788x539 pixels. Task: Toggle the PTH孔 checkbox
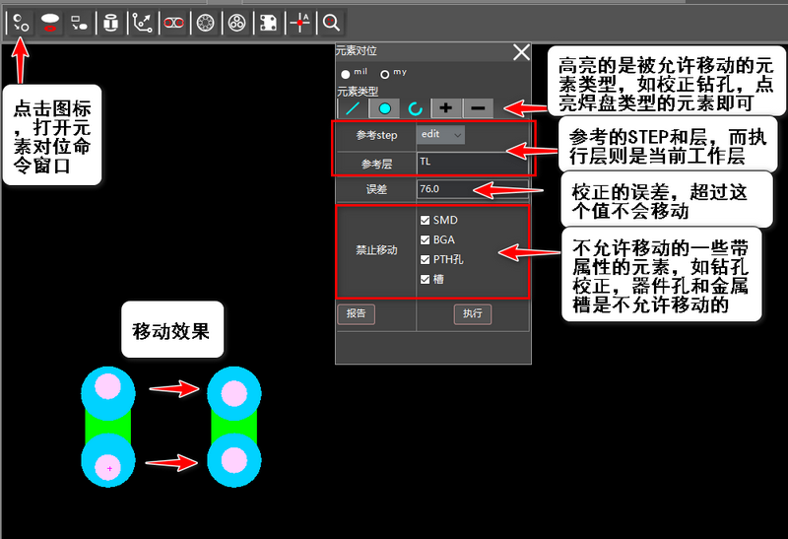(425, 259)
